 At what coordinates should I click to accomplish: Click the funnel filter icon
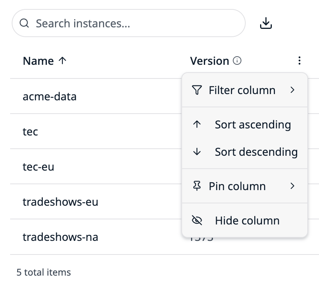[x=197, y=90]
